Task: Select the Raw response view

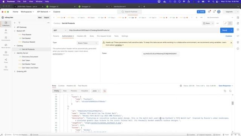Action: [65, 91]
